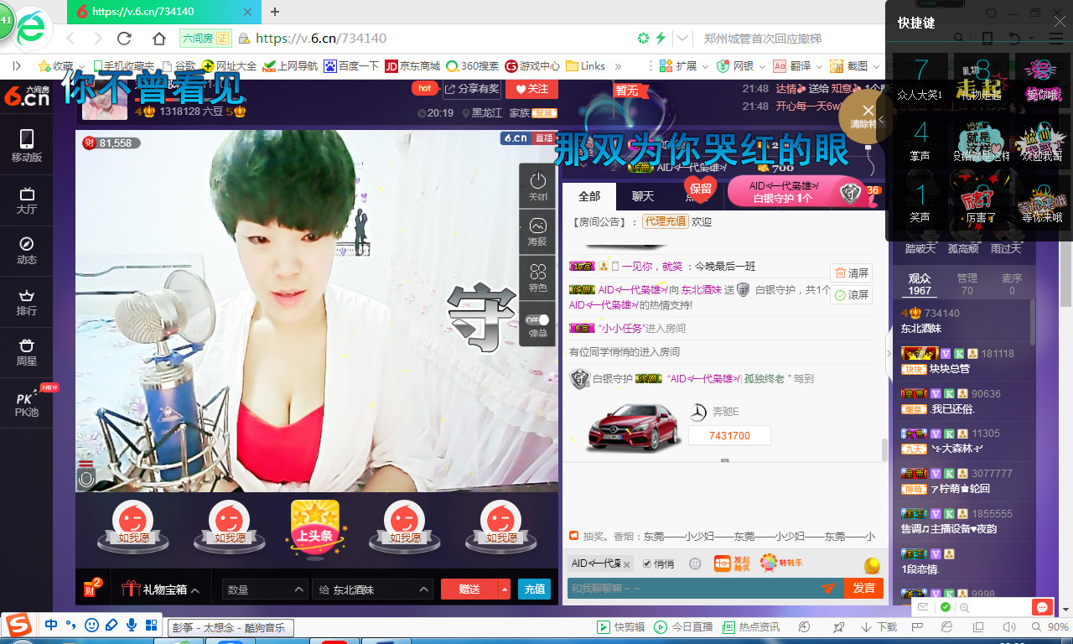Click 分享有奖 share button
This screenshot has height=644, width=1073.
[x=471, y=89]
